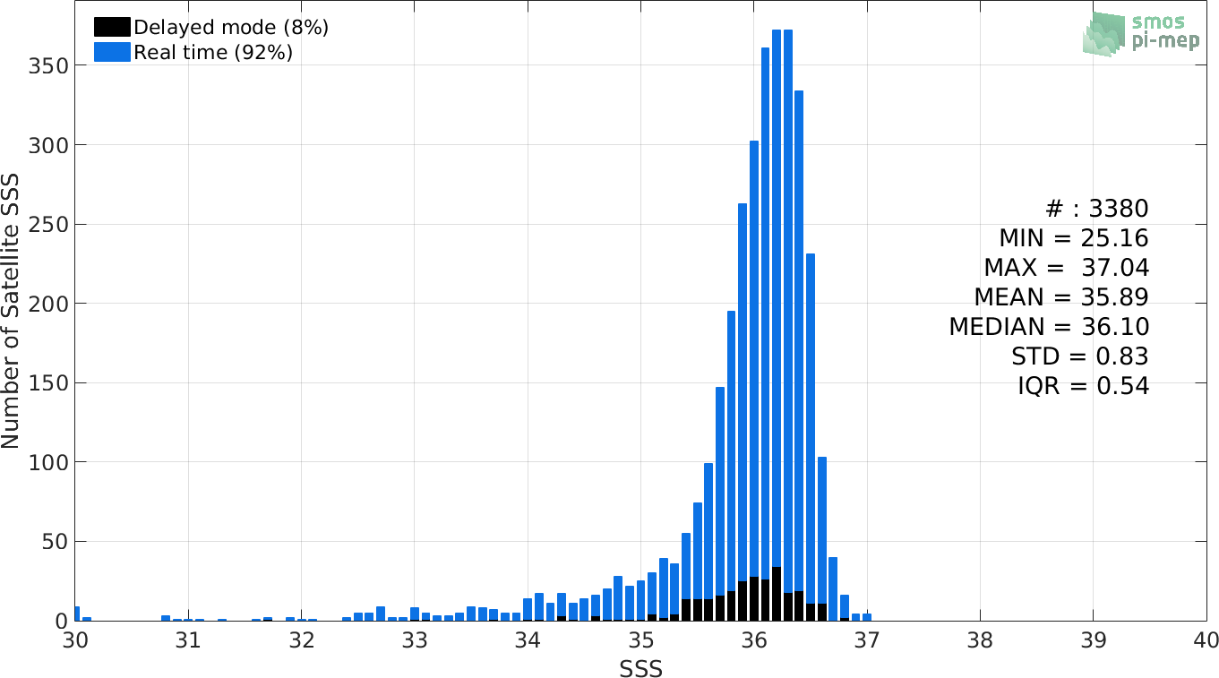This screenshot has width=1219, height=678.
Task: Click the 'SSS' x-axis title
Action: (640, 668)
